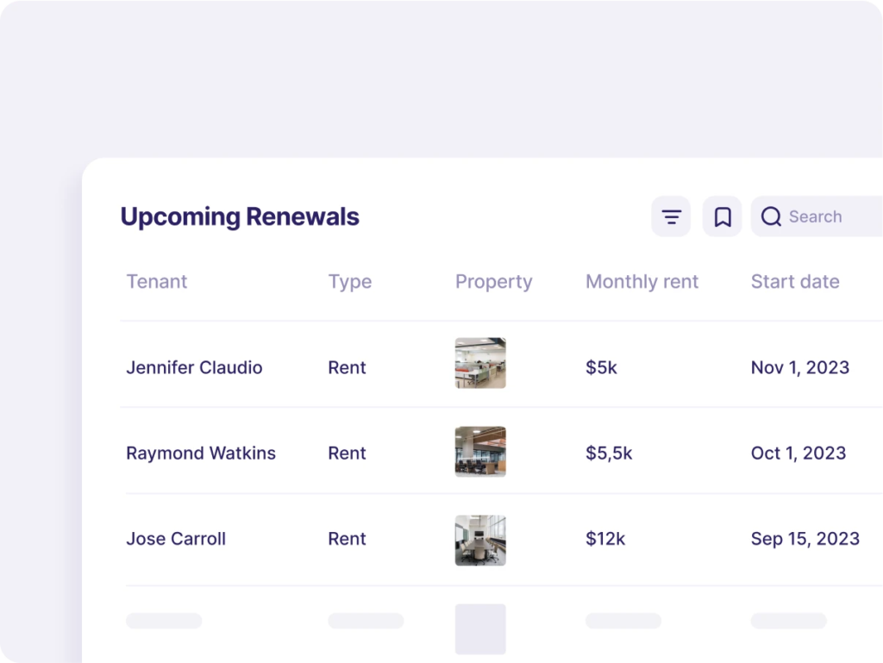Click the Nov 1, 2023 start date

tap(799, 367)
